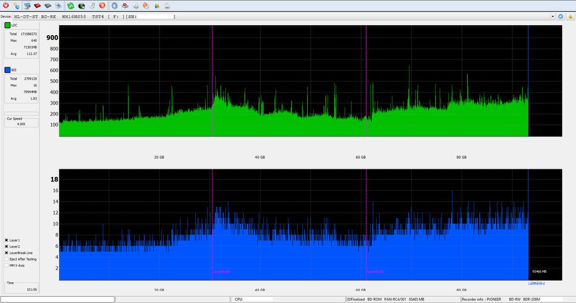Disable the LayerBreak Line checkbox
Image resolution: width=576 pixels, height=303 pixels.
coord(7,253)
